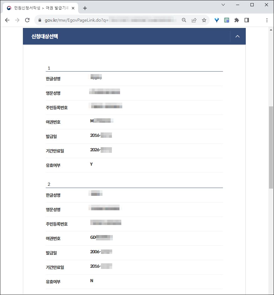The width and height of the screenshot is (274, 295).
Task: Open the tab search chevron
Action: click(x=223, y=5)
